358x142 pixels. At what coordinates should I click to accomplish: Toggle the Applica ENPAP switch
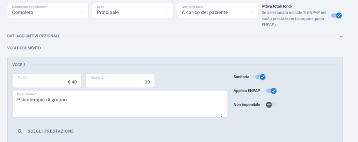[271, 91]
